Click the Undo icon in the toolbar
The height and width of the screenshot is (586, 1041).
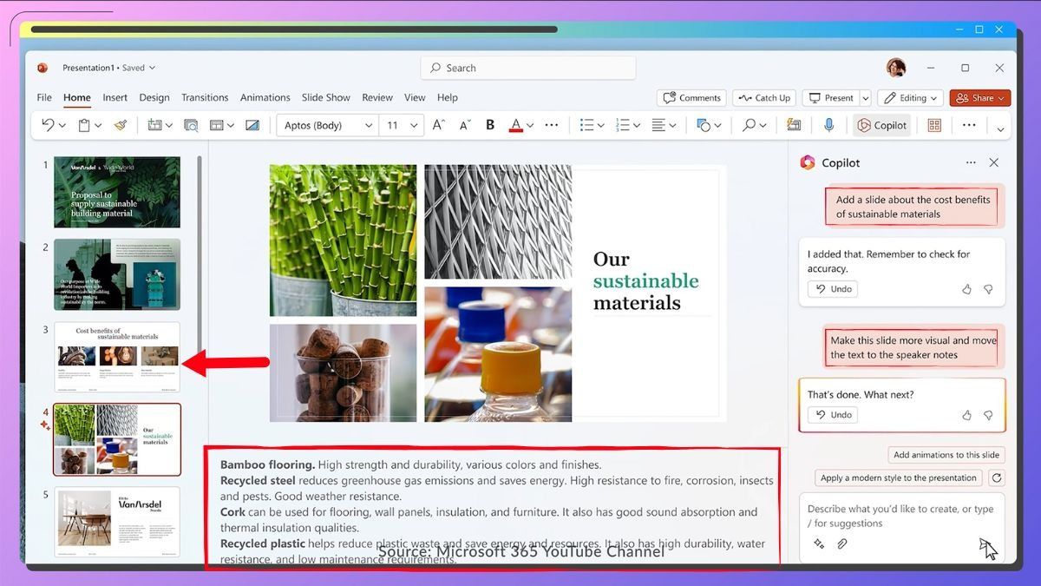45,125
